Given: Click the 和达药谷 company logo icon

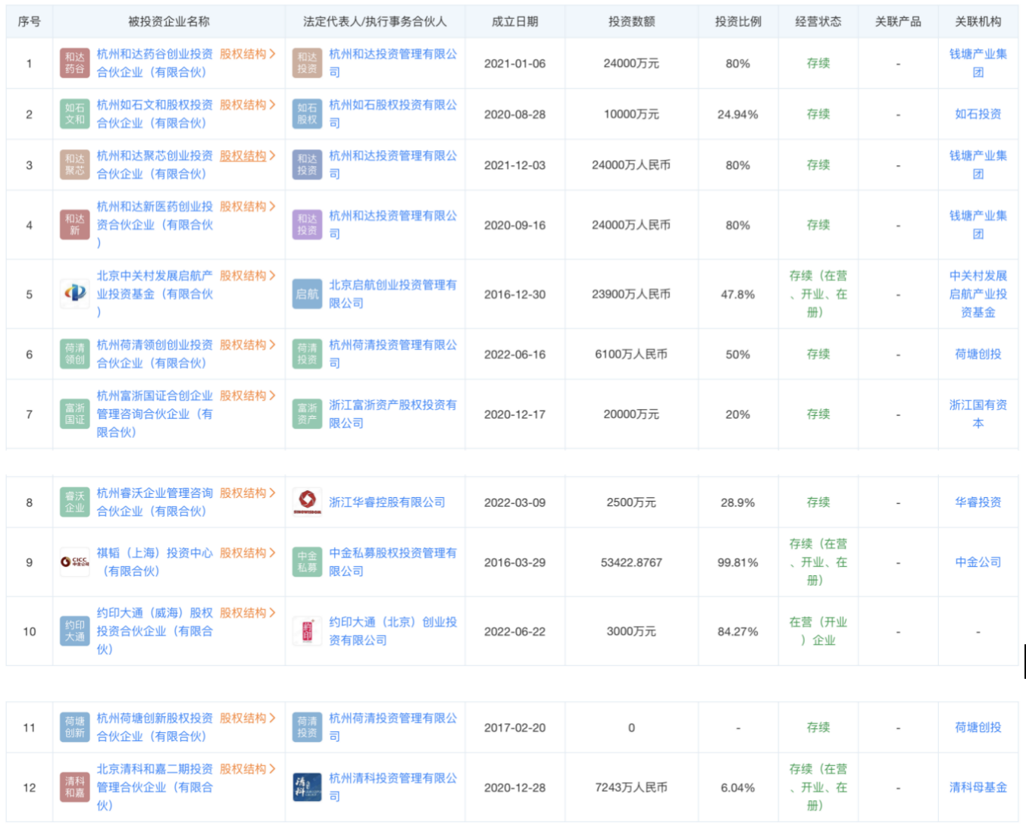Looking at the screenshot, I should (75, 63).
